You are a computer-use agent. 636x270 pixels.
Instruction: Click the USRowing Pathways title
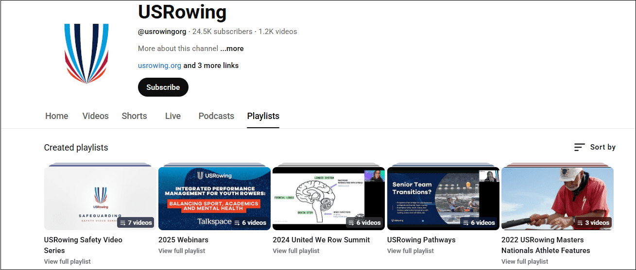421,240
